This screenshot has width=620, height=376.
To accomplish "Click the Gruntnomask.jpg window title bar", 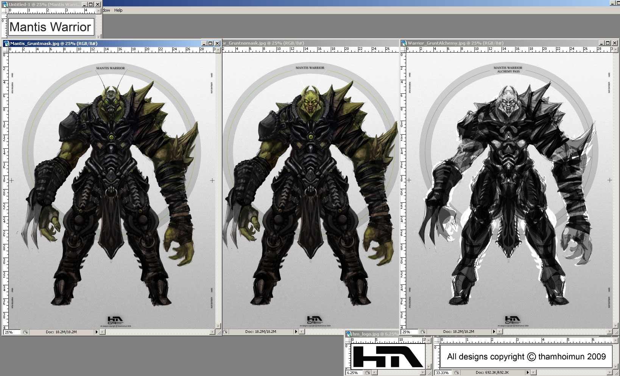I will click(x=310, y=43).
